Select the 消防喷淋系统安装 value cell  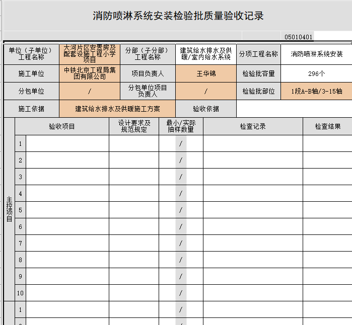(317, 54)
